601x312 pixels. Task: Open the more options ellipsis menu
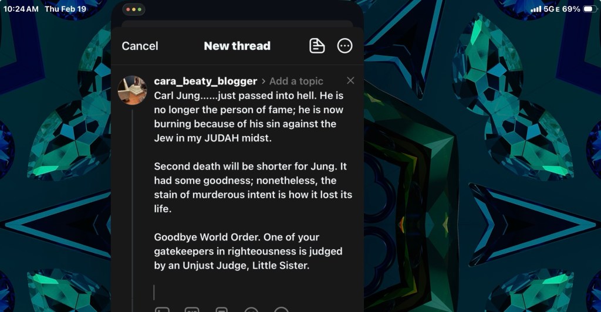(x=345, y=46)
